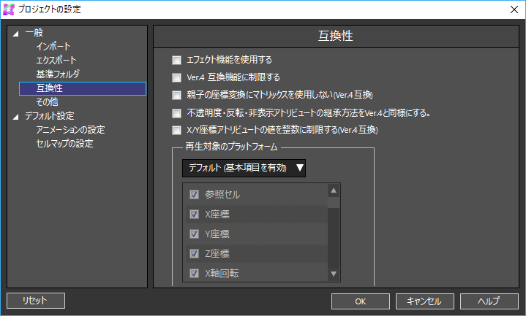Toggle the Y座標 checkbox in list
Image resolution: width=526 pixels, height=316 pixels.
[194, 234]
